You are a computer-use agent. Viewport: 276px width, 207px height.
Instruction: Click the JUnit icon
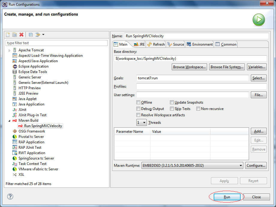click(x=15, y=110)
